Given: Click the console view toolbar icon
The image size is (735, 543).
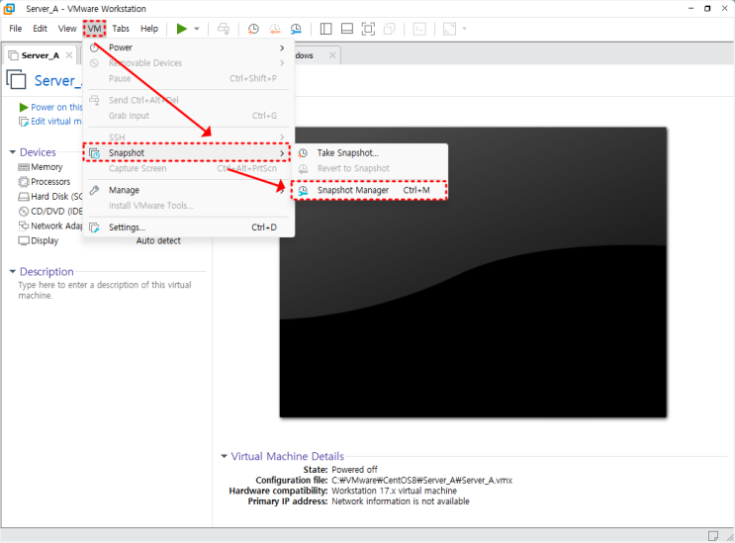Looking at the screenshot, I should pyautogui.click(x=419, y=29).
